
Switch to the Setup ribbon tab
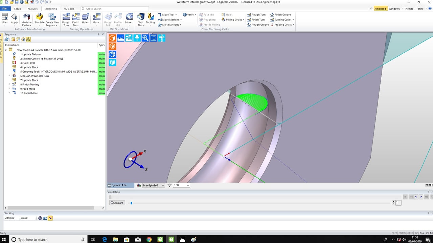click(x=18, y=9)
